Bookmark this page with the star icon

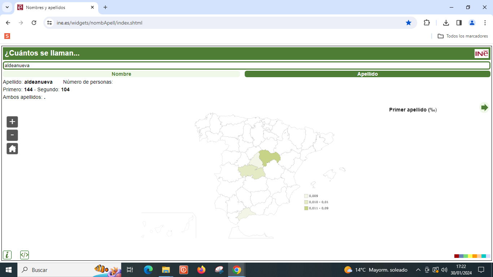[409, 23]
